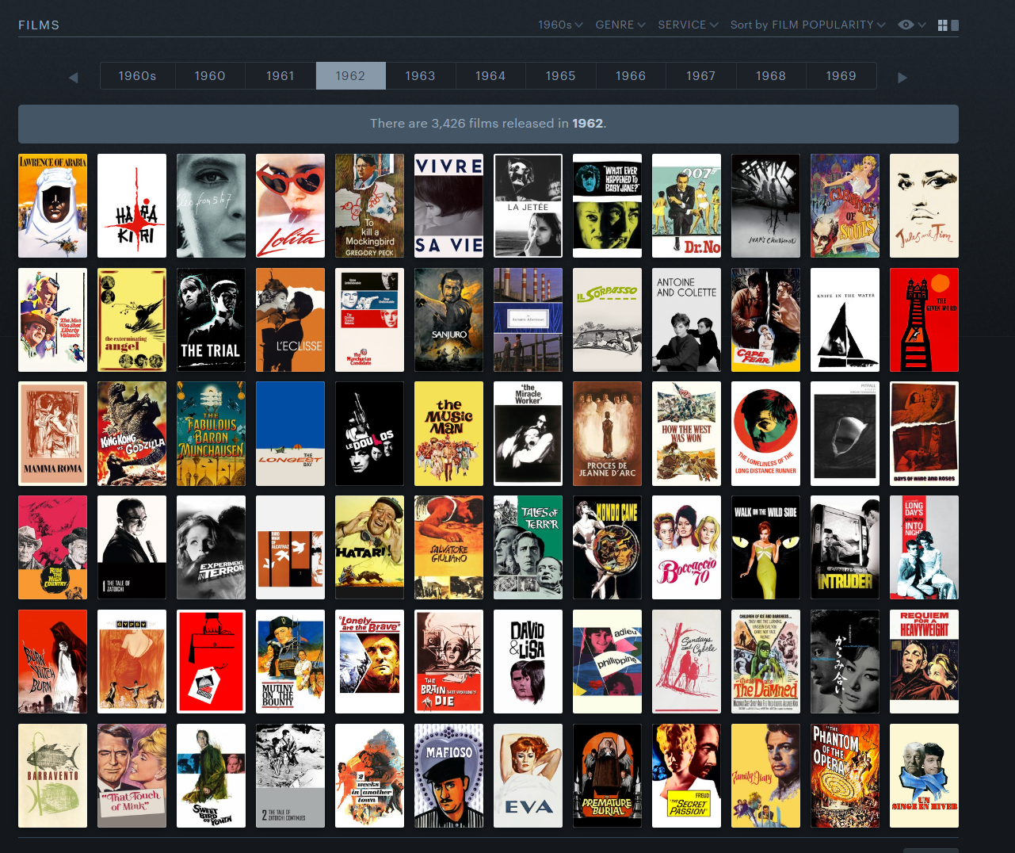Viewport: 1015px width, 853px height.
Task: Select the 1966 year tab
Action: coord(631,76)
